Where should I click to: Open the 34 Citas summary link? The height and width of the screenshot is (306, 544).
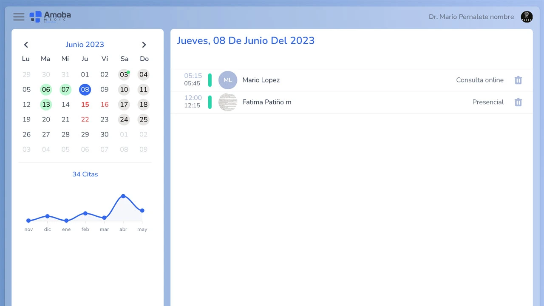click(x=85, y=174)
